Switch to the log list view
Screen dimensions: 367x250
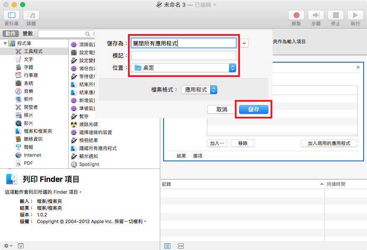tap(167, 246)
